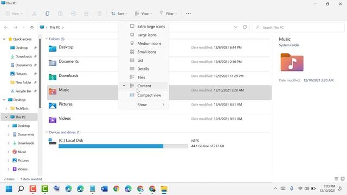Toggle Compact view option
This screenshot has width=347, height=195.
(144, 95)
